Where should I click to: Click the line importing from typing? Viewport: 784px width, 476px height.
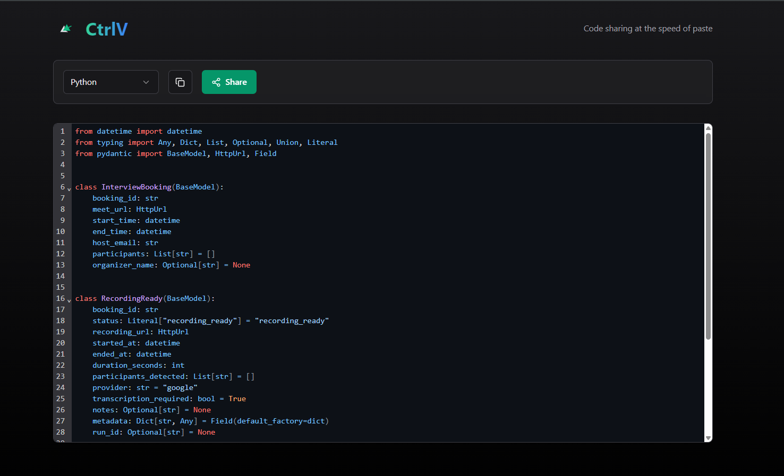pos(206,142)
